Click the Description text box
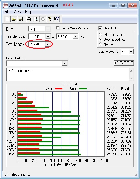The image size is (140, 179). (68, 75)
